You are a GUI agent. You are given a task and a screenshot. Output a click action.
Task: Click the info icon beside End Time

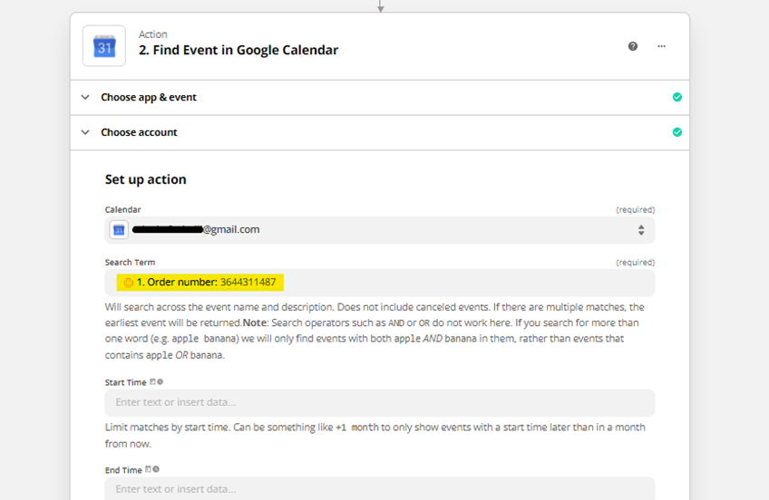coord(156,469)
